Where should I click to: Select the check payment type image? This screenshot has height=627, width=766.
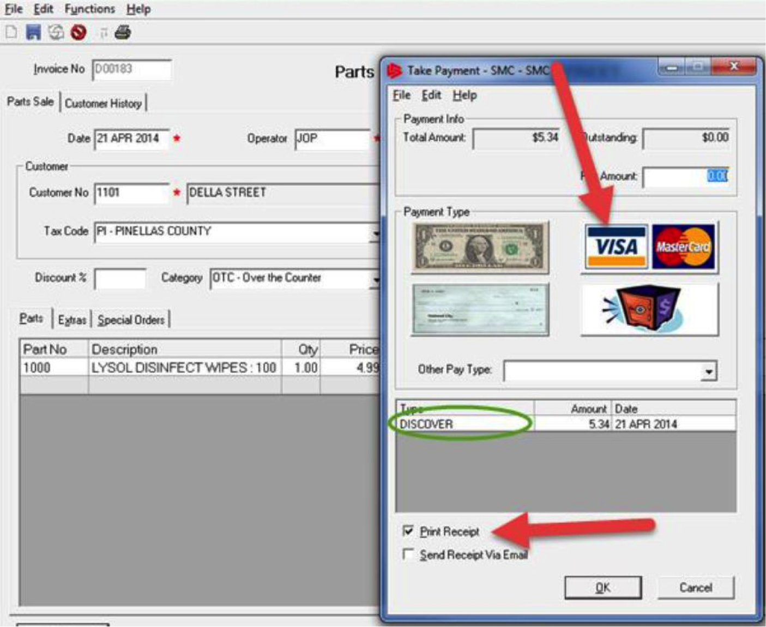pos(480,309)
